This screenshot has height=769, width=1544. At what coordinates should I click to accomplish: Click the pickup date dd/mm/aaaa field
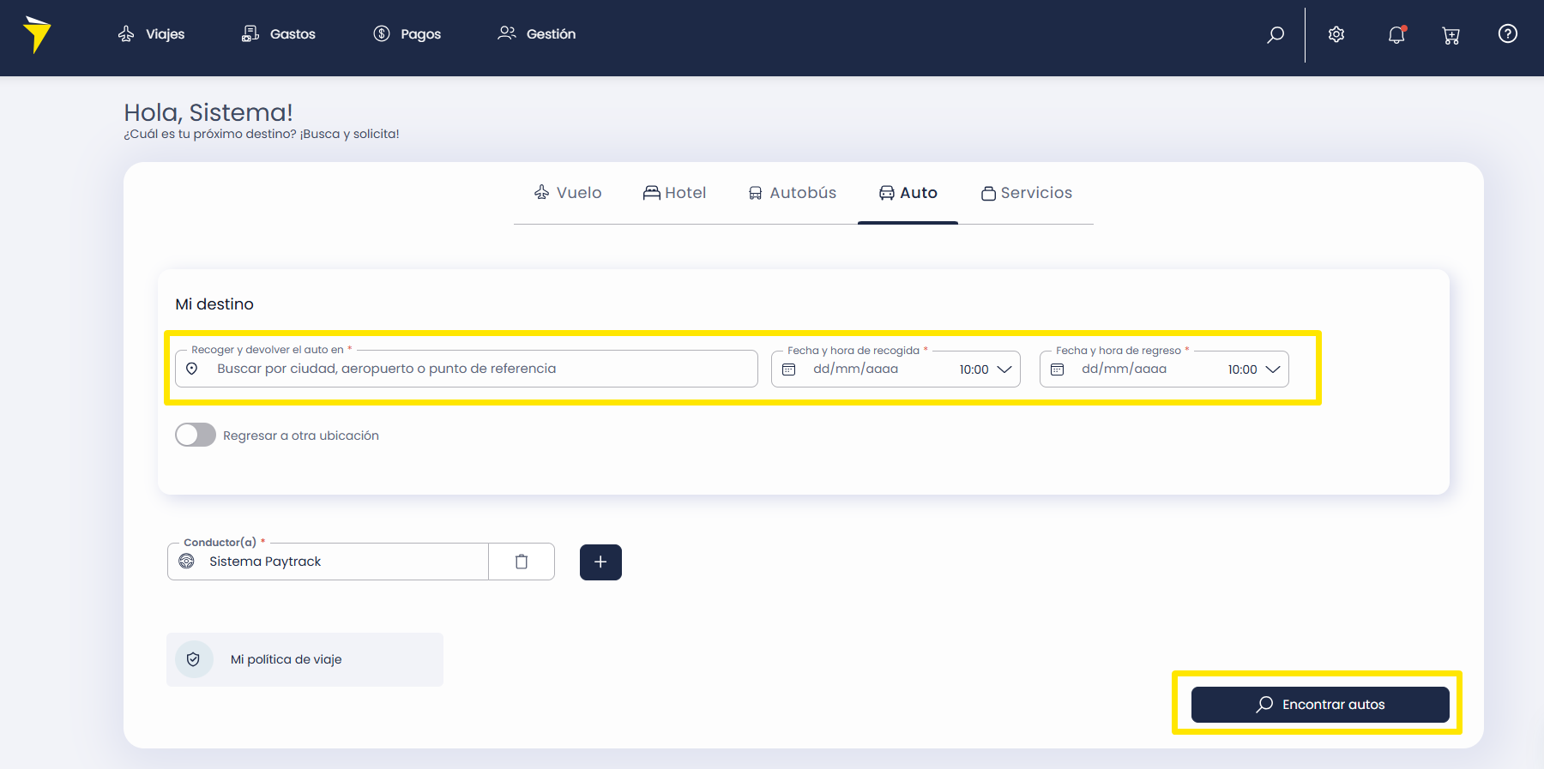(856, 369)
